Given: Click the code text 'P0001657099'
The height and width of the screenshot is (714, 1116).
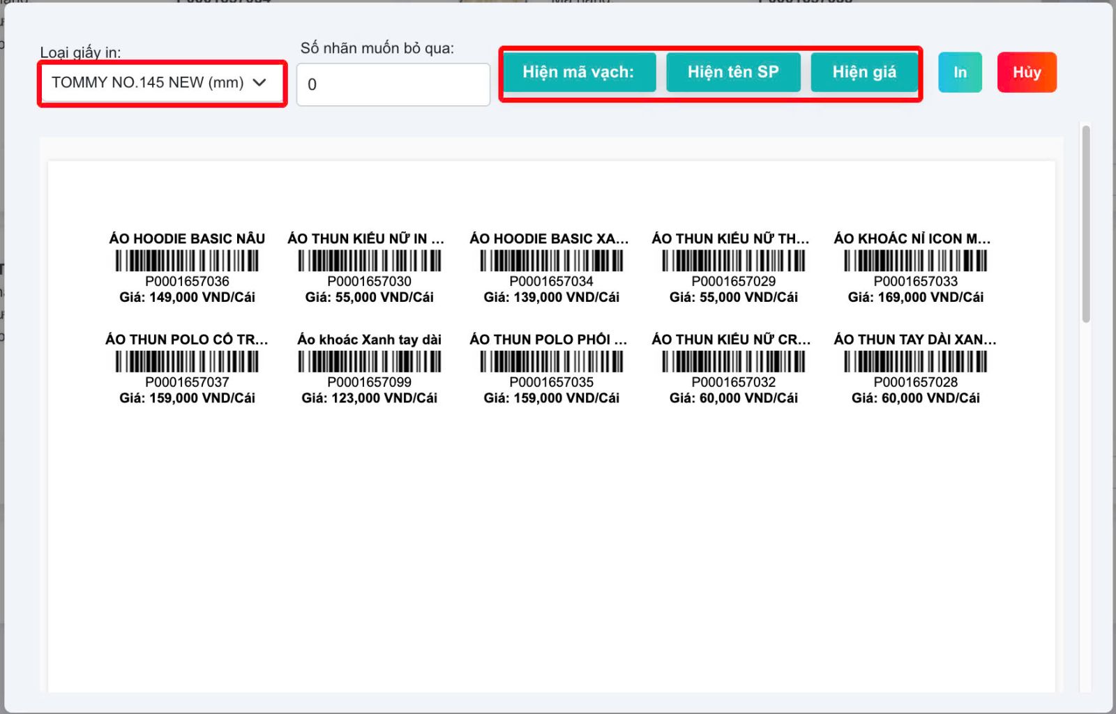Looking at the screenshot, I should (370, 382).
